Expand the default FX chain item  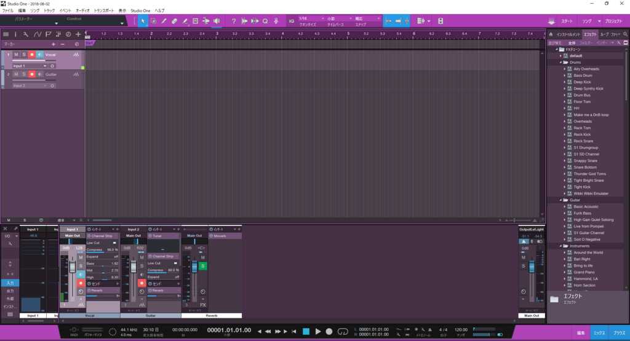coord(561,56)
